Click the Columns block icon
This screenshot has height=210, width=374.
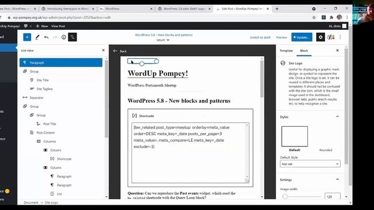click(39, 141)
